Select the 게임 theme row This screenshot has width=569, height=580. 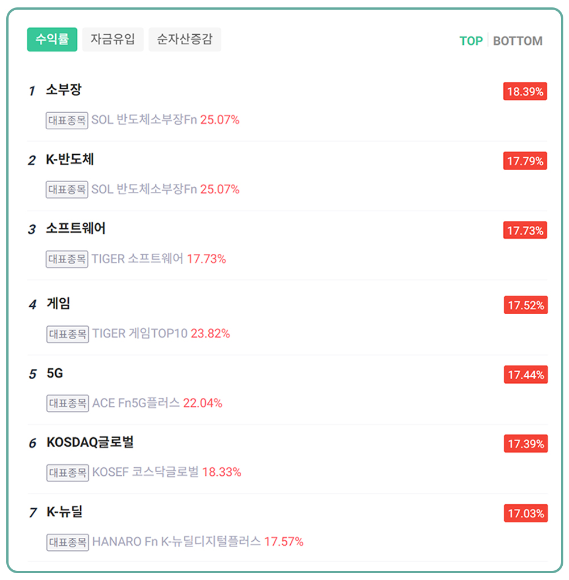59,304
